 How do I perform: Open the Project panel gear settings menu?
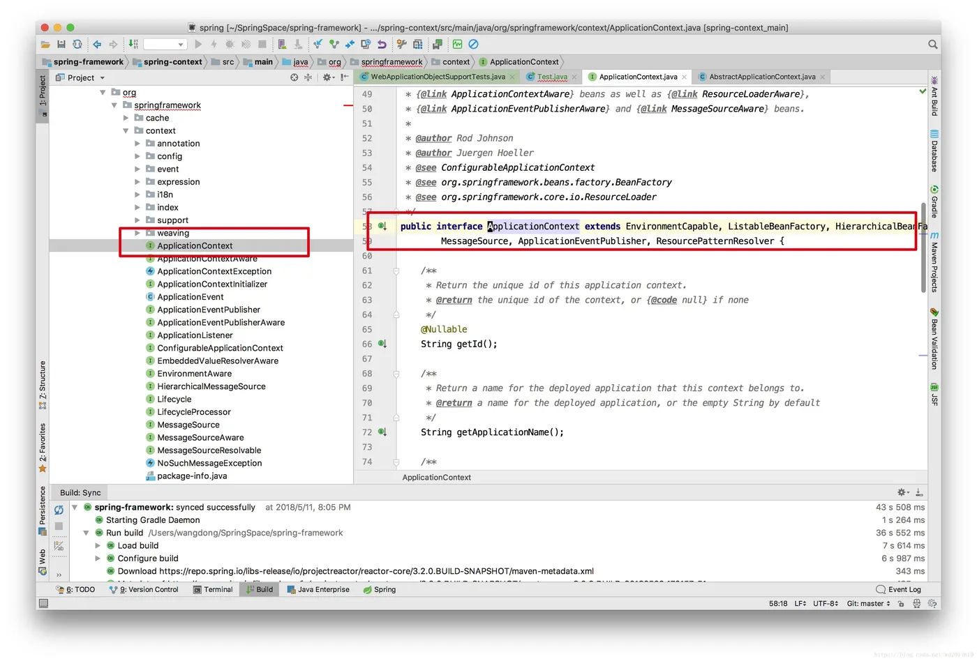(x=327, y=77)
